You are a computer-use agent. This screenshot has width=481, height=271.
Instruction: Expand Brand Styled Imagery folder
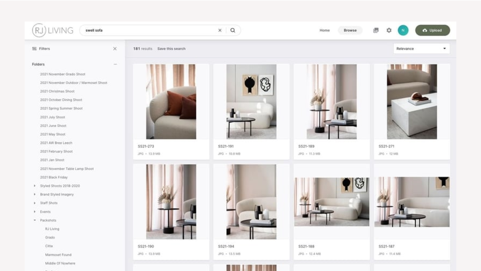35,194
